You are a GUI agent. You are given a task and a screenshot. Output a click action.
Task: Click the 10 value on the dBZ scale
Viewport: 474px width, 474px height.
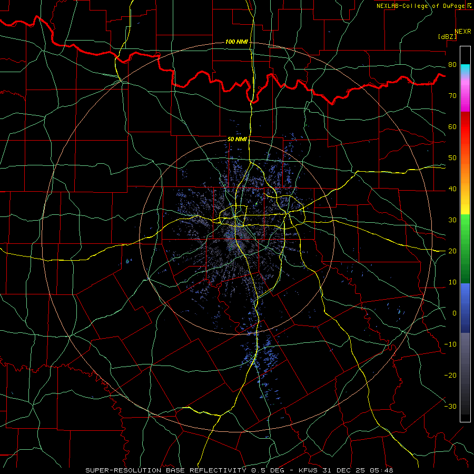click(452, 282)
